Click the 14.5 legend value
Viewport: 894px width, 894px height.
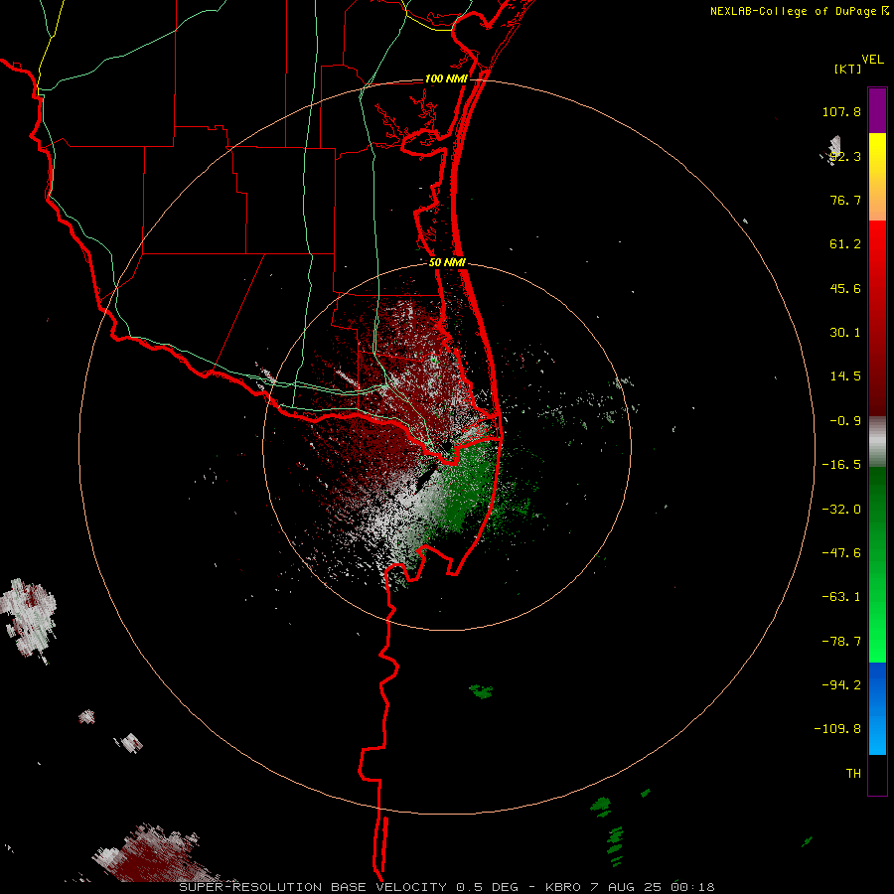pyautogui.click(x=845, y=376)
